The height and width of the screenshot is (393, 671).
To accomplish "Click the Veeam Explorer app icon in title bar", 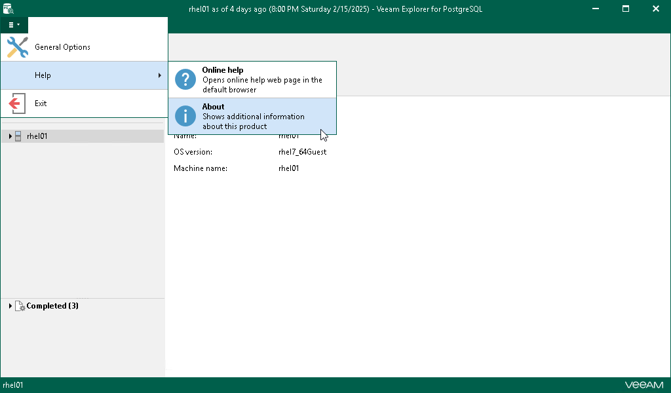I will click(x=8, y=9).
